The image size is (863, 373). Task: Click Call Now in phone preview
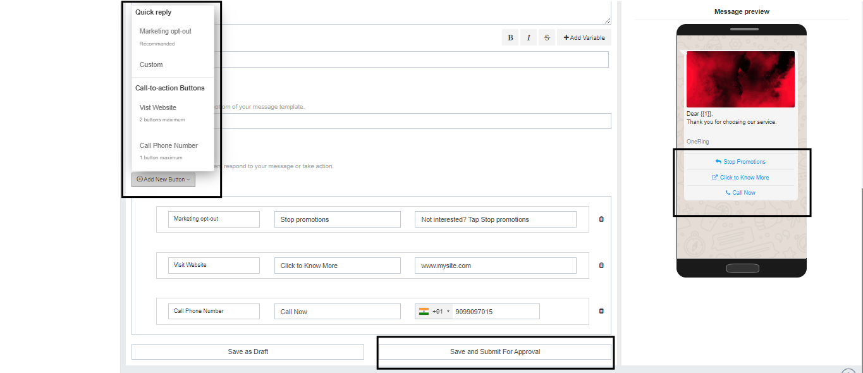click(x=740, y=193)
